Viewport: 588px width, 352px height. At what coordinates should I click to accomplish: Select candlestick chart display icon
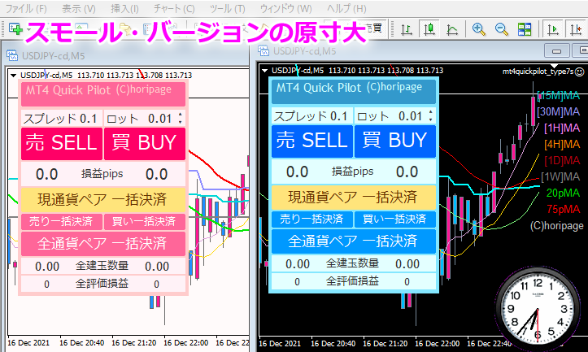pos(429,29)
